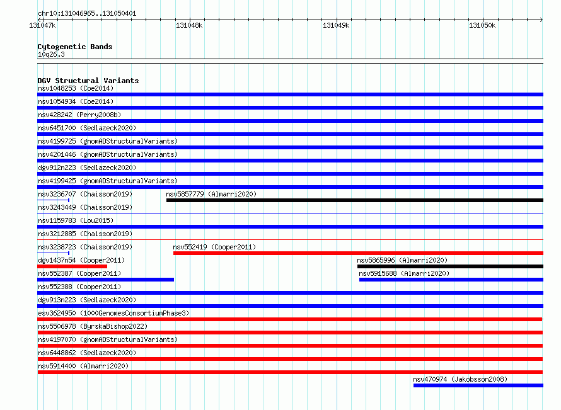Screen dimensions: 561x410
Task: Select the nsv428242 (Perry2008b) label
Action: [x=79, y=115]
